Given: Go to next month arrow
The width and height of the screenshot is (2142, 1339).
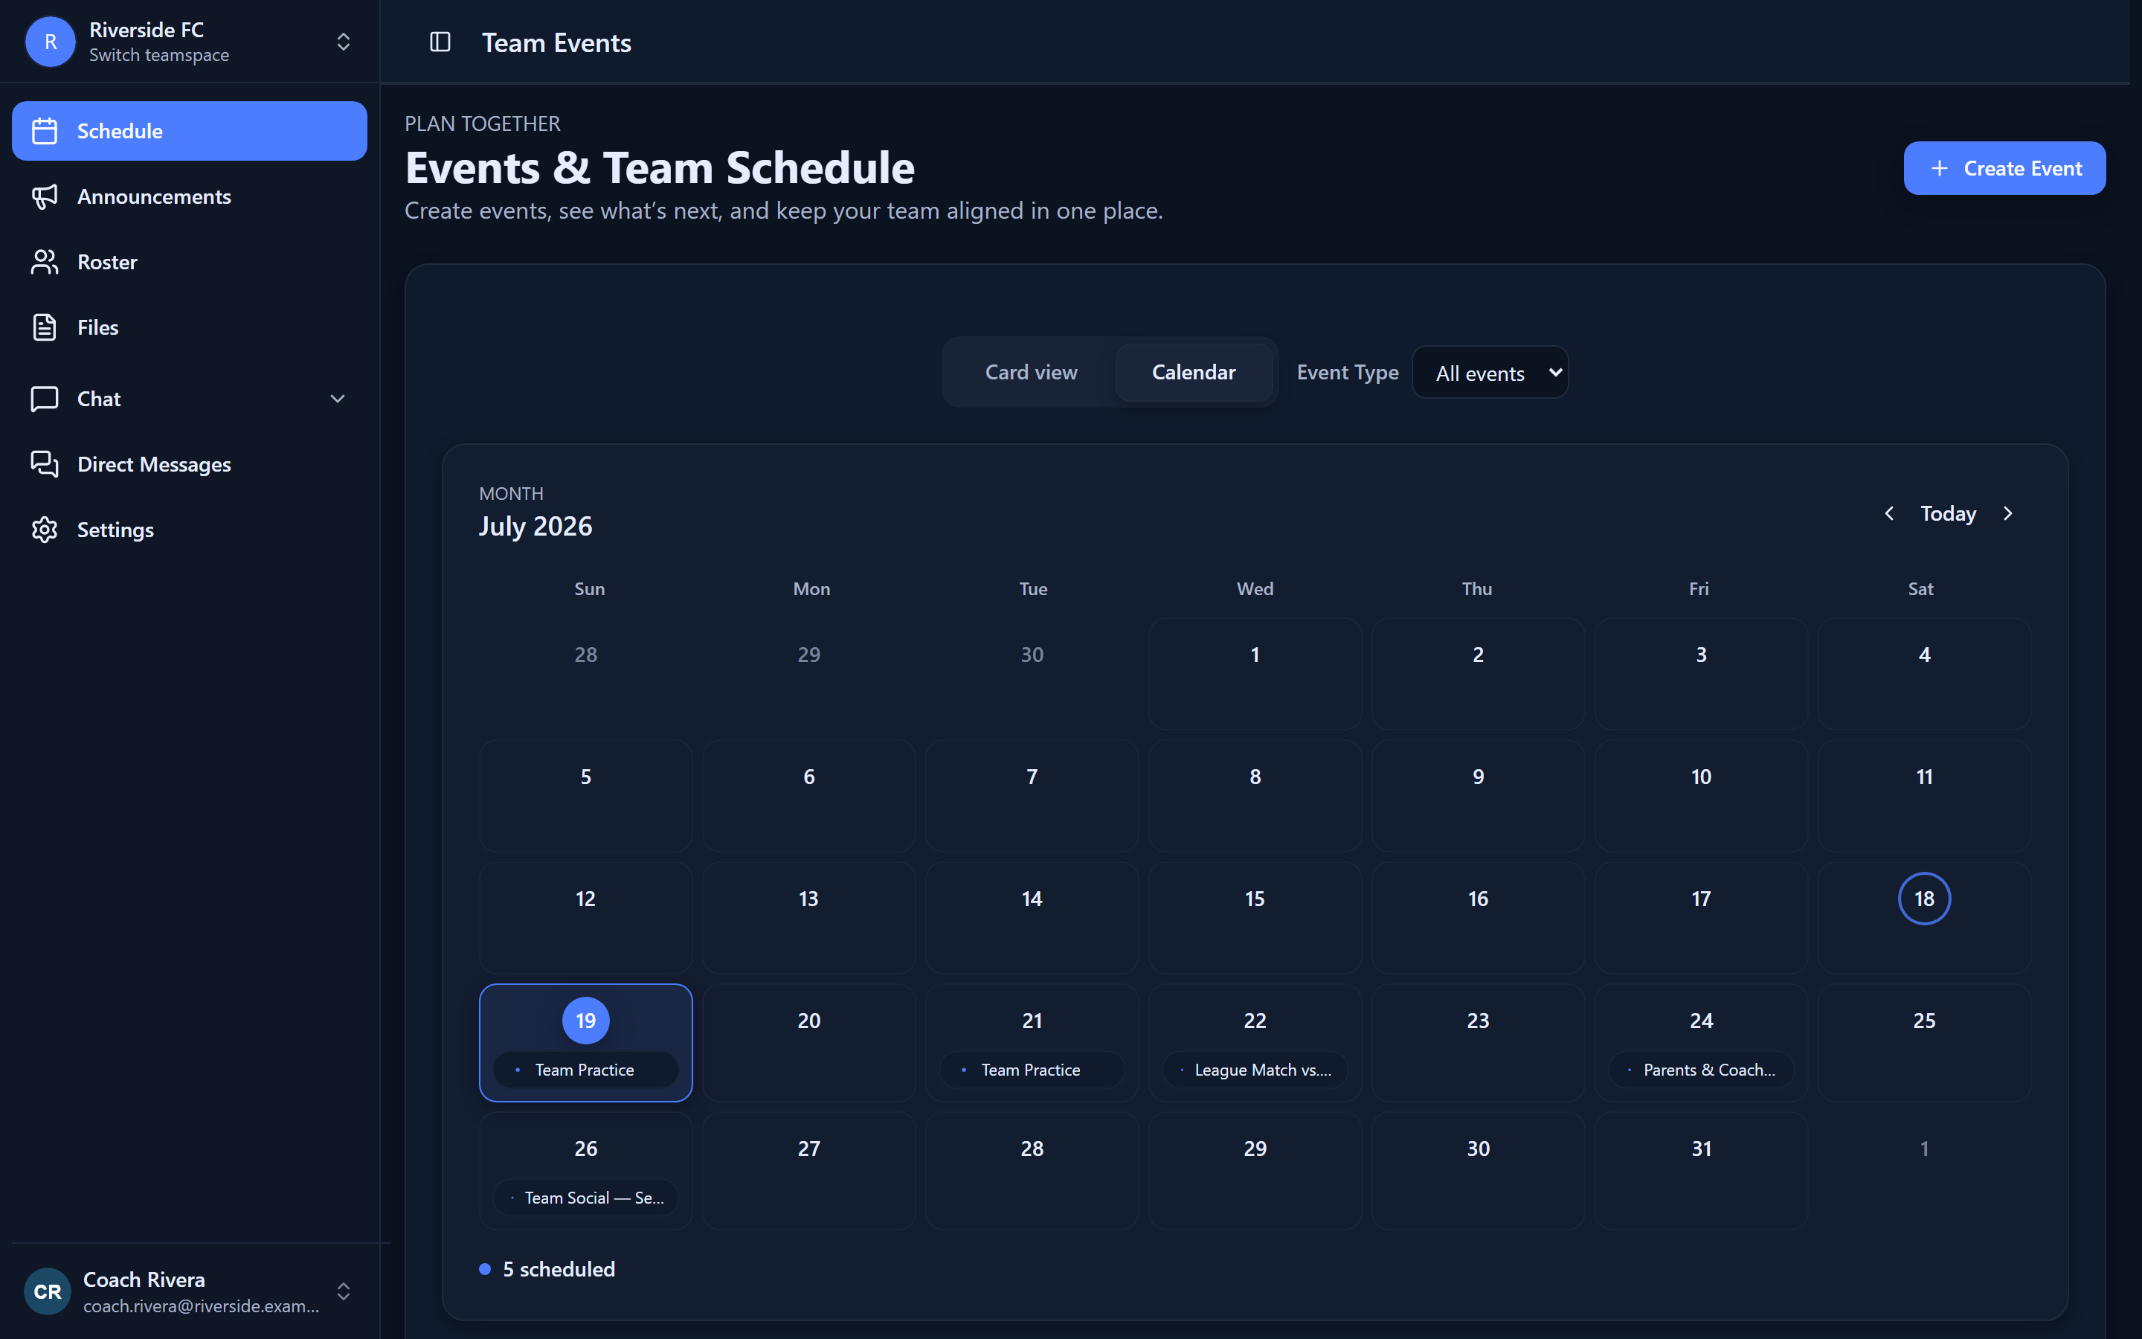Looking at the screenshot, I should click(x=2007, y=513).
